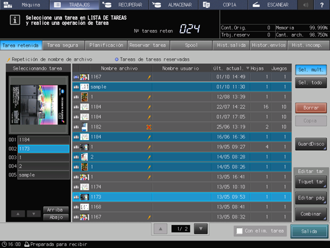Screen dimensions: 330x248
Task: Open the Hist.incomp. tab
Action: click(x=308, y=45)
